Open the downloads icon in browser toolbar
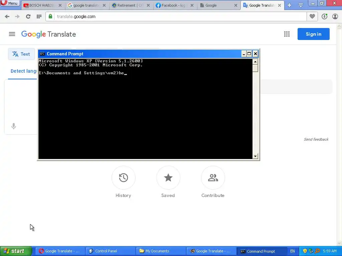Image resolution: width=342 pixels, height=256 pixels. tap(324, 16)
